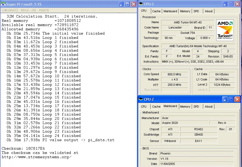Click the Instructions field listing MMX, SSE
The height and width of the screenshot is (167, 242).
point(198,62)
